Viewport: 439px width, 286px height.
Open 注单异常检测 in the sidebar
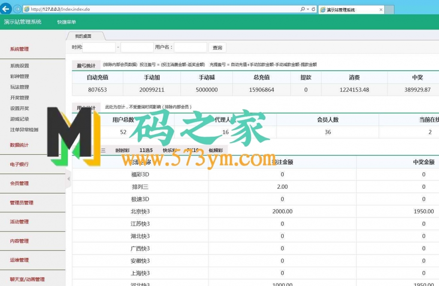point(24,129)
